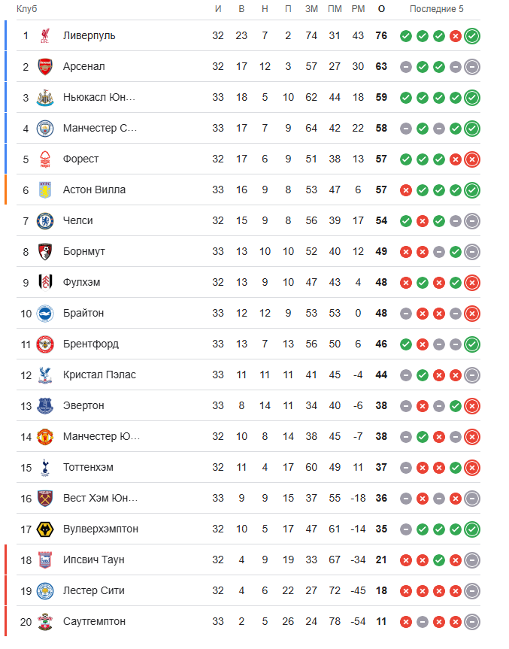
Task: Click the Клуб column header
Action: [27, 9]
